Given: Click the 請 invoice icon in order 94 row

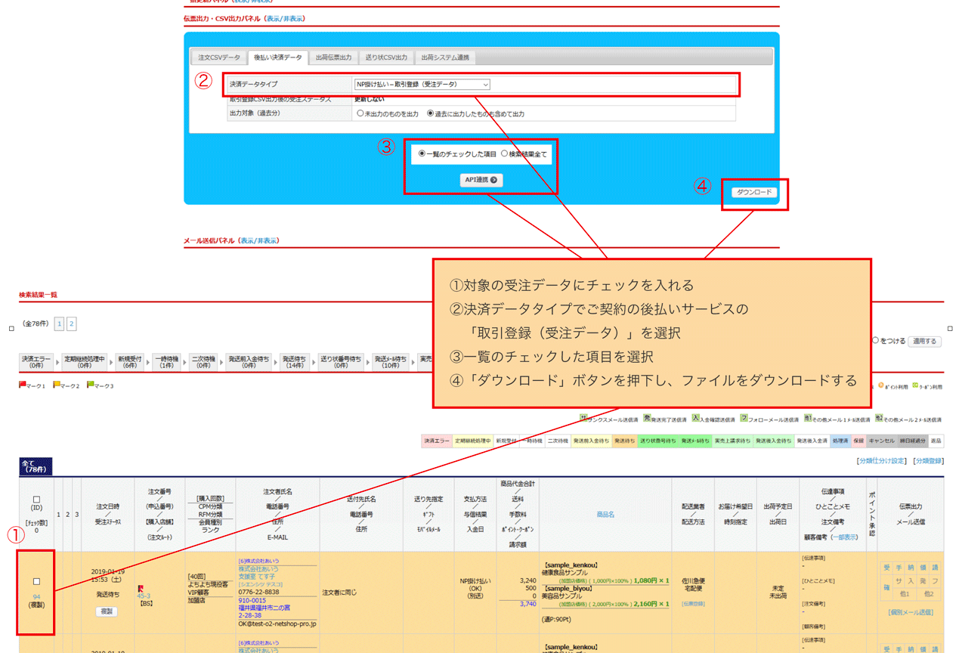Looking at the screenshot, I should pos(935,568).
